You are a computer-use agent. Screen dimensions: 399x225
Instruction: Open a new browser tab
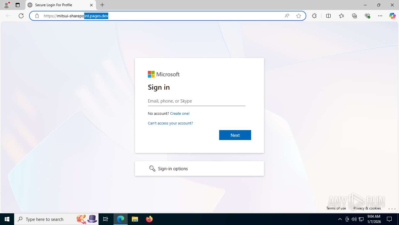pyautogui.click(x=102, y=5)
